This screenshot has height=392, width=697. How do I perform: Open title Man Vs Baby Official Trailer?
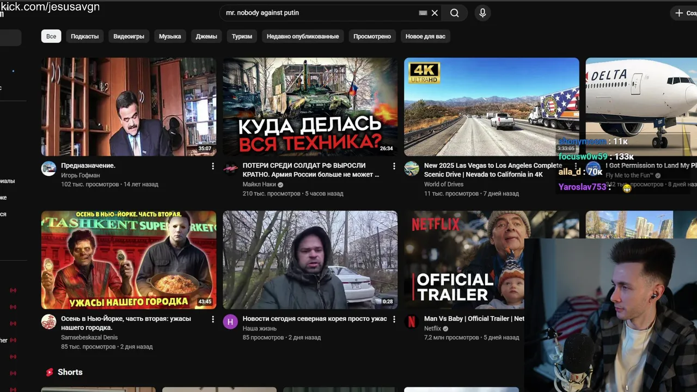pos(474,319)
